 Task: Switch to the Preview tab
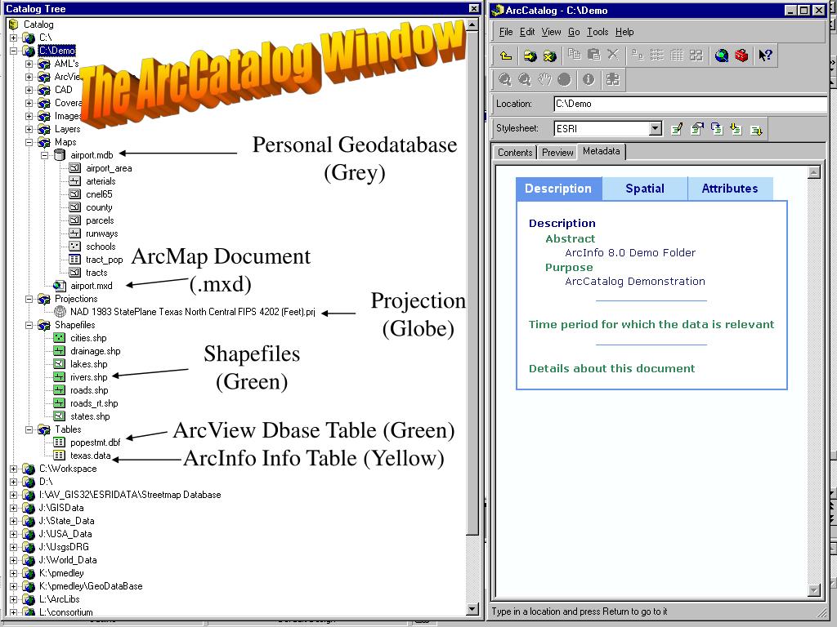pos(557,153)
